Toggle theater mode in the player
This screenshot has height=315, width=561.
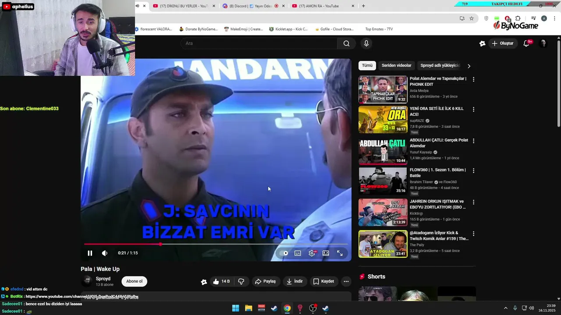[326, 253]
